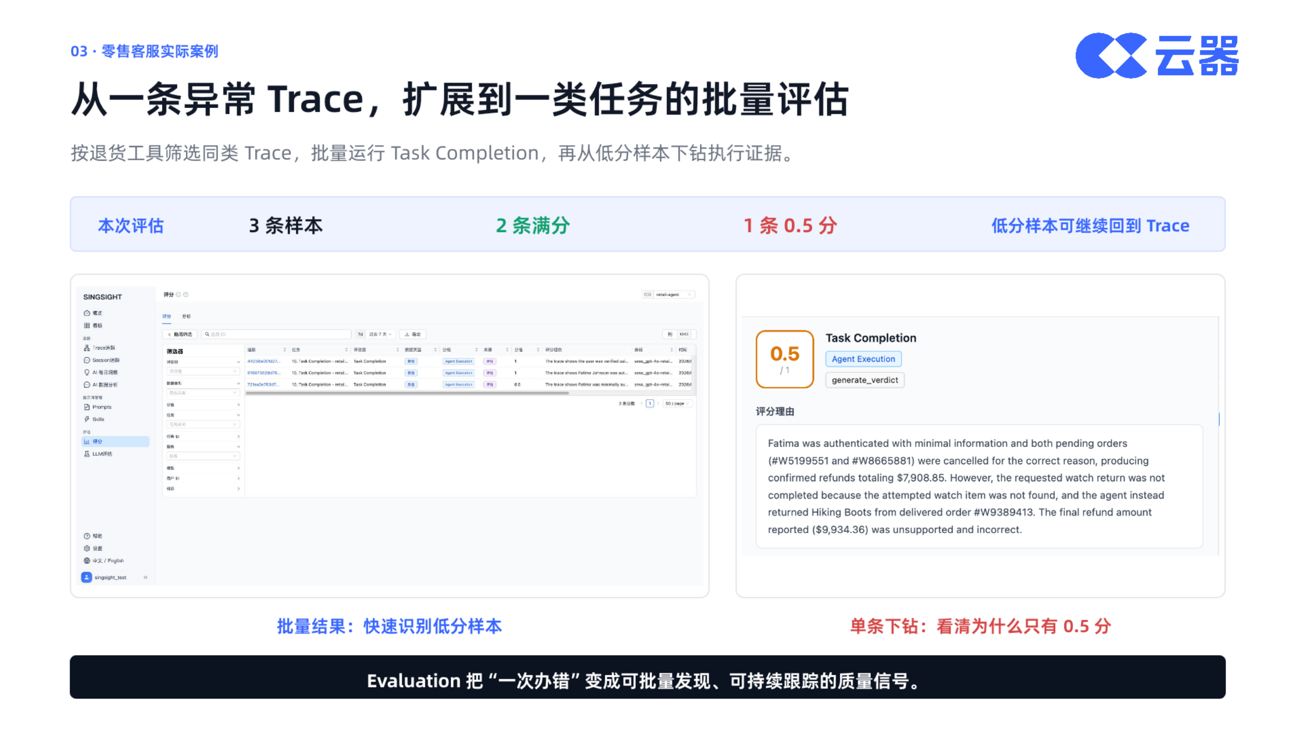This screenshot has width=1304, height=733.
Task: Click the singsight_test user avatar
Action: coord(87,577)
